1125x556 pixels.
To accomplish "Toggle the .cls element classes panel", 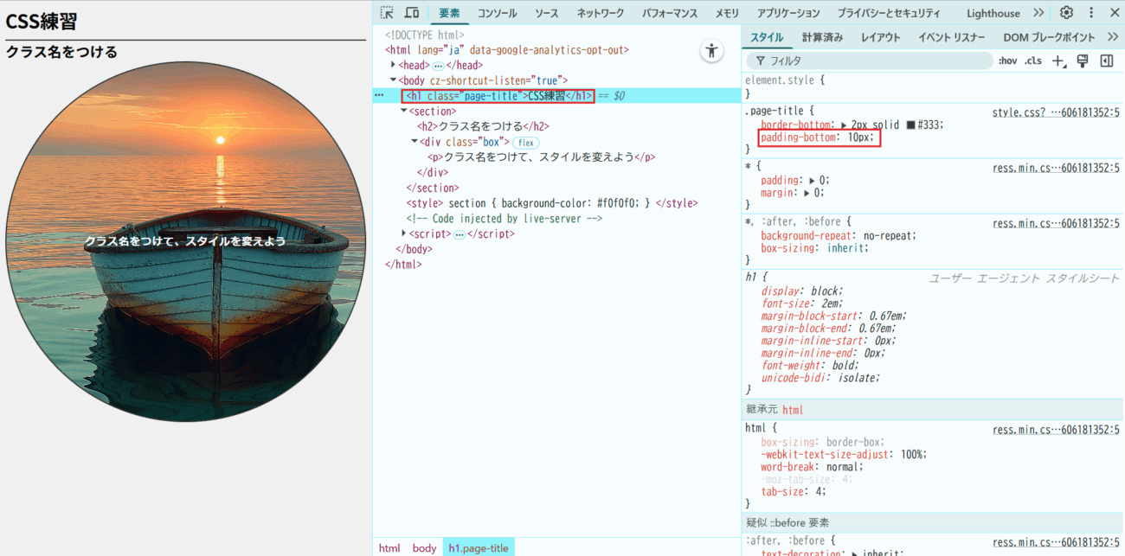I will [x=1032, y=61].
